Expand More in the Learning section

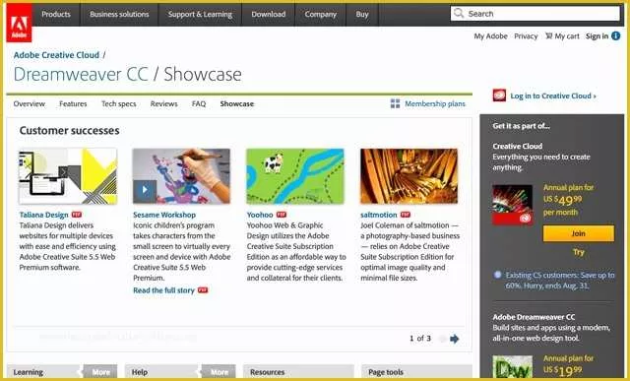click(100, 372)
